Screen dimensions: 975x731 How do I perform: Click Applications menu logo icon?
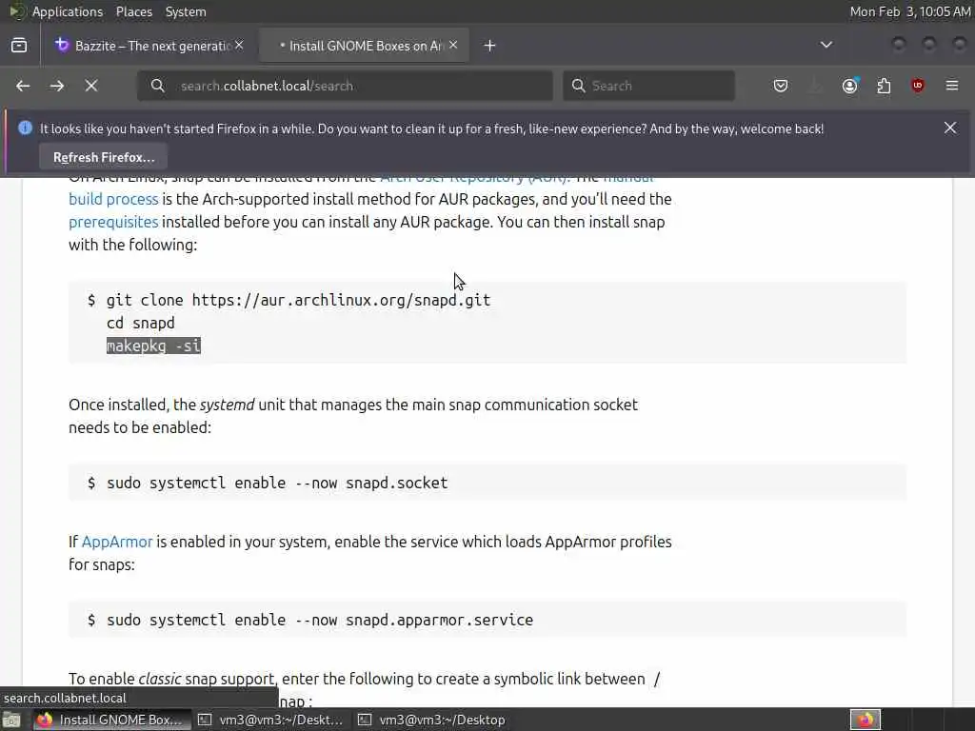coord(16,11)
